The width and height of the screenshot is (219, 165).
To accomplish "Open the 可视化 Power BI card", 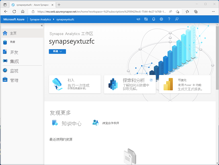I will click(x=185, y=84).
